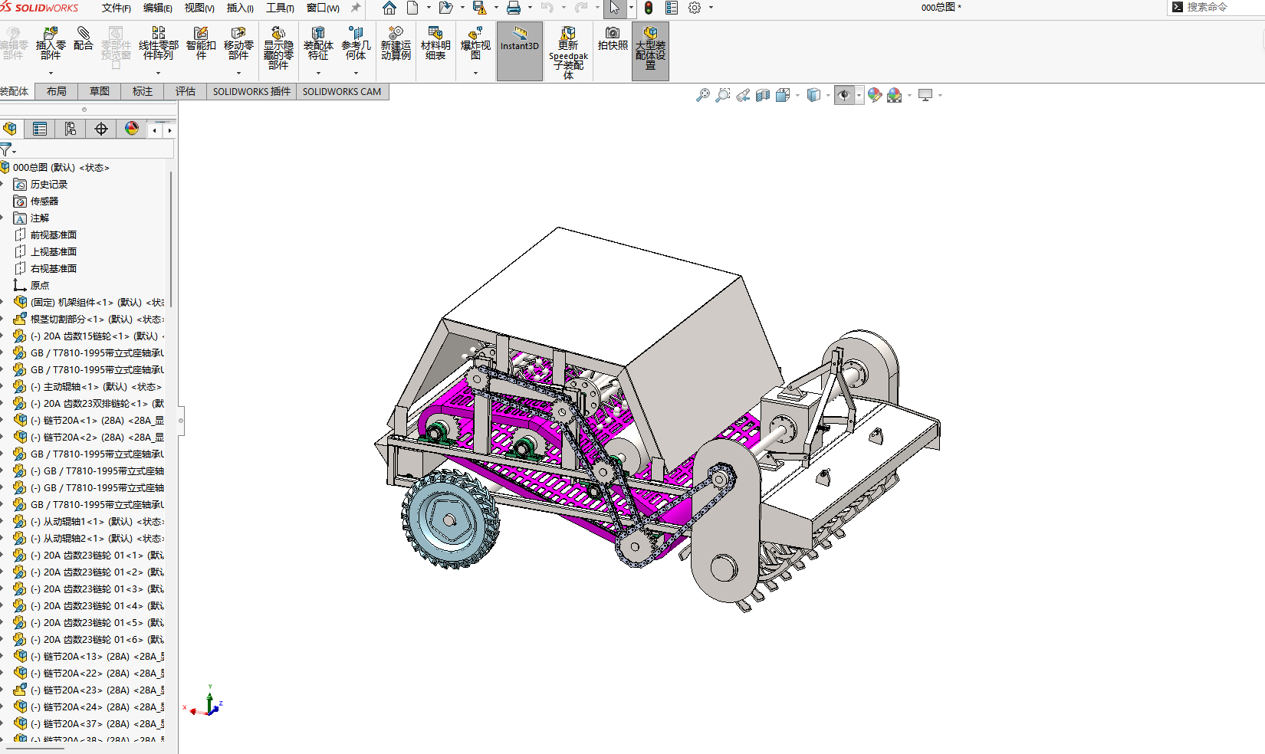This screenshot has width=1265, height=754.
Task: Click Show Hidden Components (显示隐藏的零部件)
Action: coord(278,49)
